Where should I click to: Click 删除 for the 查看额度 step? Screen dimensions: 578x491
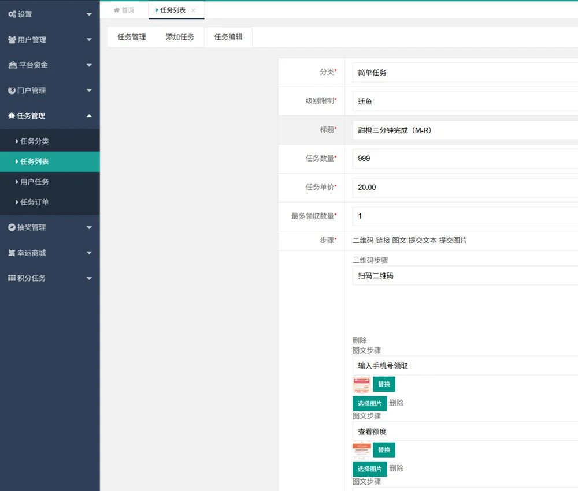[x=397, y=468]
